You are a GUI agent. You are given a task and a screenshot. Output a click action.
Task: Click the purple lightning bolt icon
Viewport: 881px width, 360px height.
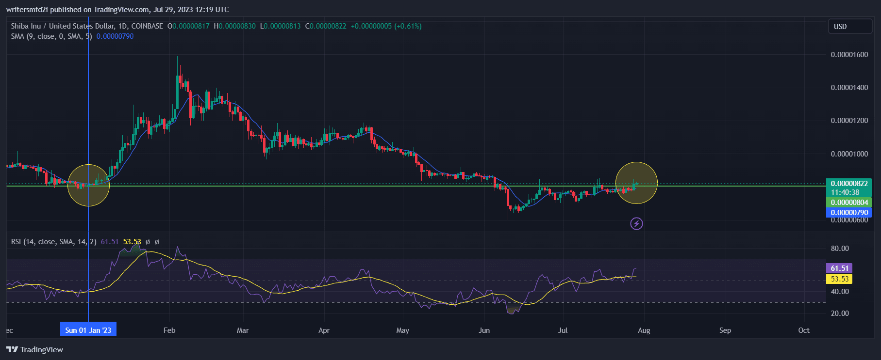pos(636,223)
